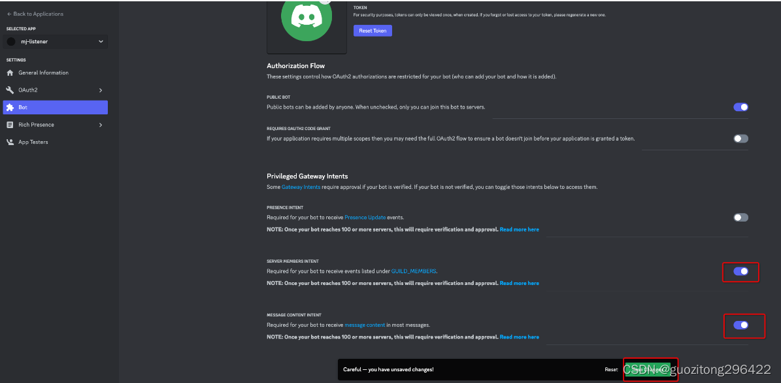
Task: Click the OAuth2 wrench icon
Action: click(x=10, y=90)
